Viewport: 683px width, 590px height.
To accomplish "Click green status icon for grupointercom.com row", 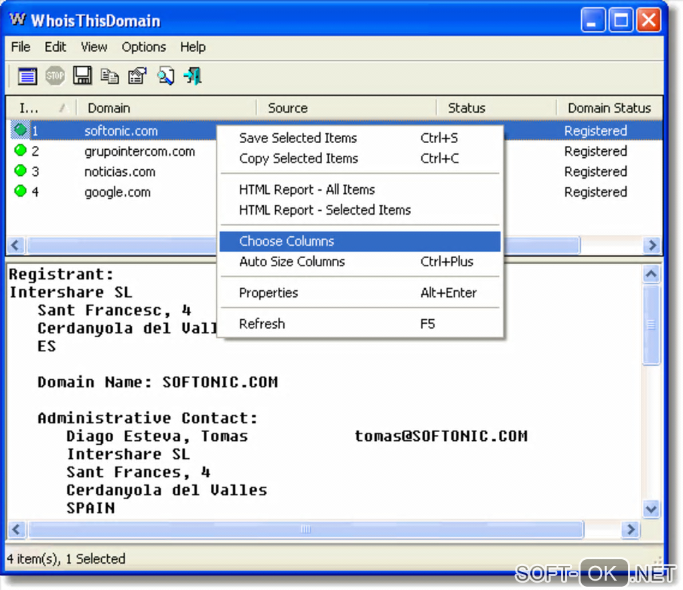I will (x=20, y=150).
